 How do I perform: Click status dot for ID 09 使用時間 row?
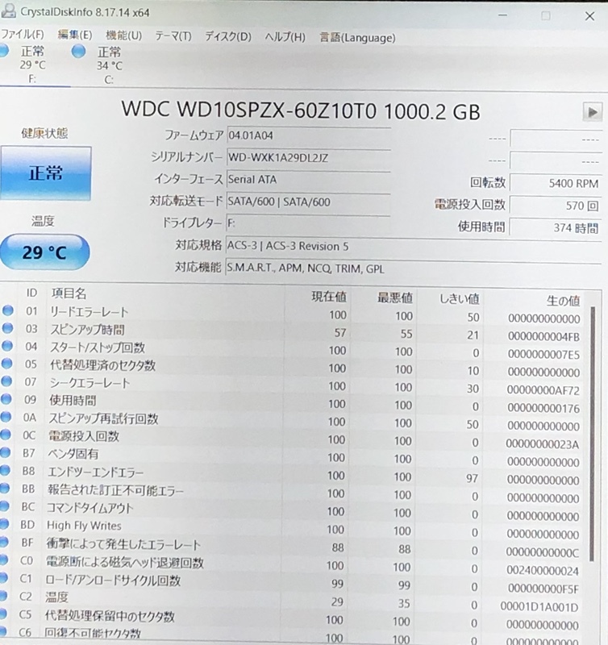[x=6, y=399]
